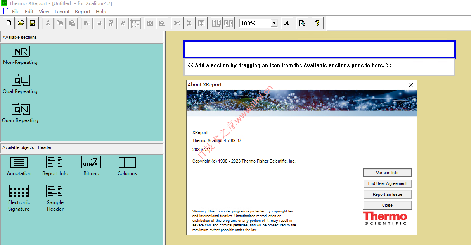This screenshot has height=245, width=471.
Task: Click the Thermo Scientific logo
Action: coord(385,218)
